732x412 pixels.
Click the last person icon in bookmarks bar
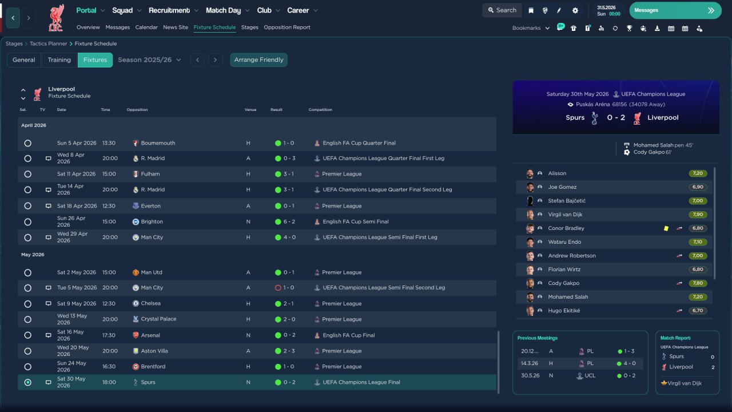pyautogui.click(x=699, y=28)
